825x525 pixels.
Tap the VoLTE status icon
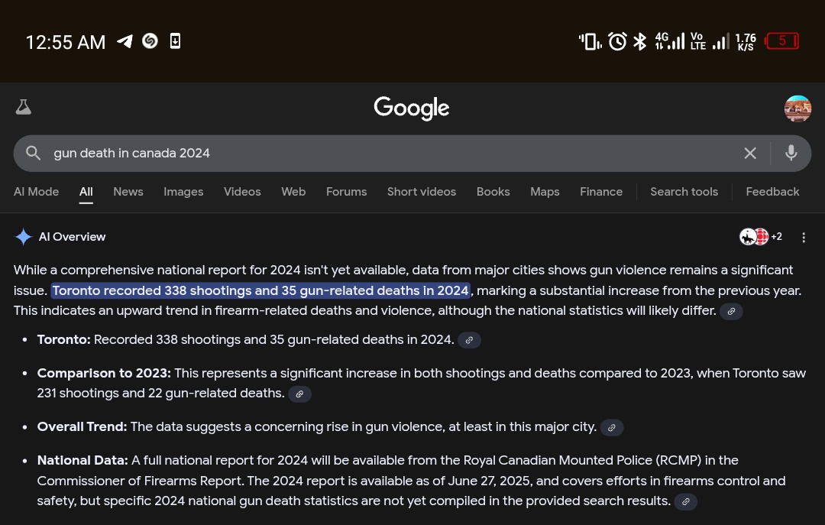click(x=697, y=41)
